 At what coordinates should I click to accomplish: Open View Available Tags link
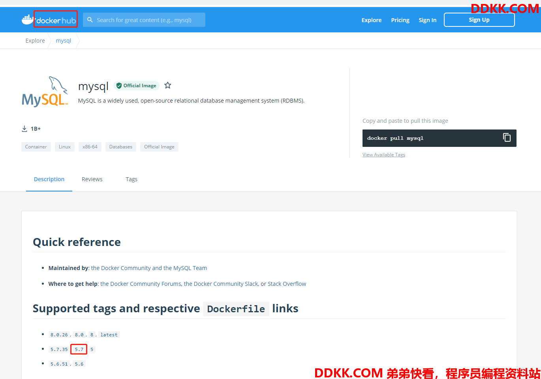coord(384,155)
